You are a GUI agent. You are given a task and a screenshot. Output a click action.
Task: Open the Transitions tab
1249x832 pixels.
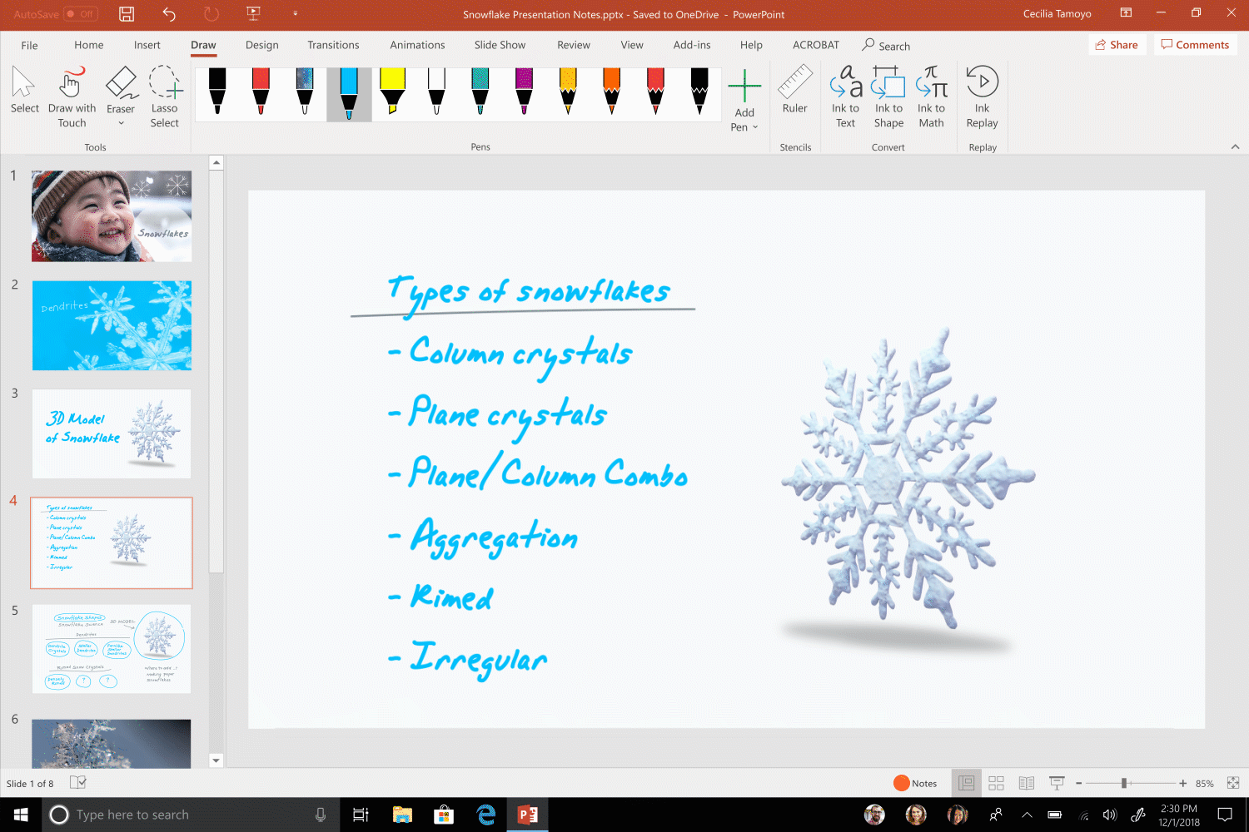333,45
